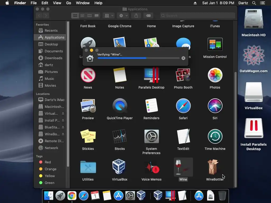Open the Help menu

pos(98,3)
